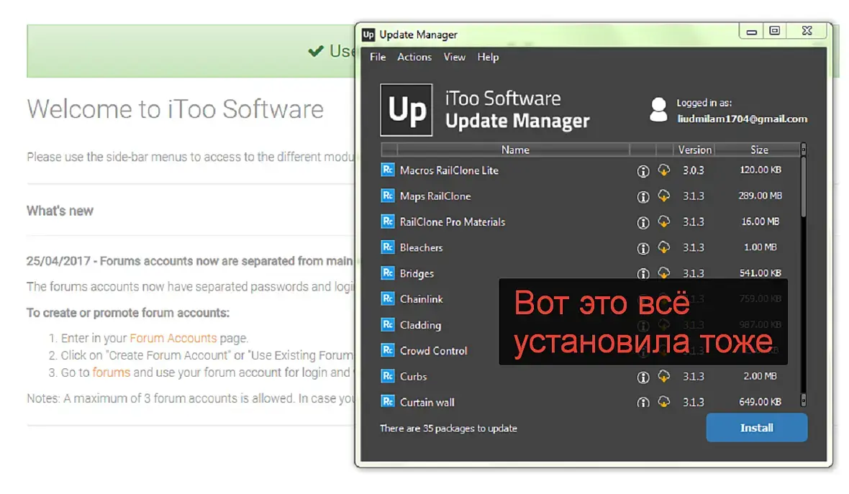Select the Macros RailClone Lite row

(590, 170)
